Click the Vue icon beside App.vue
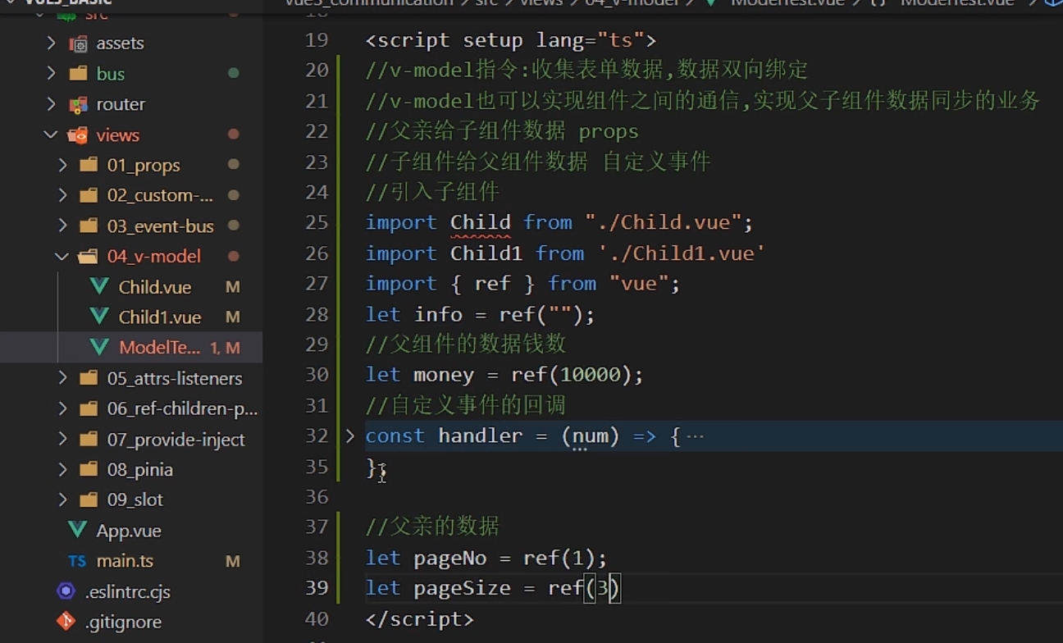Image resolution: width=1063 pixels, height=643 pixels. tap(78, 530)
